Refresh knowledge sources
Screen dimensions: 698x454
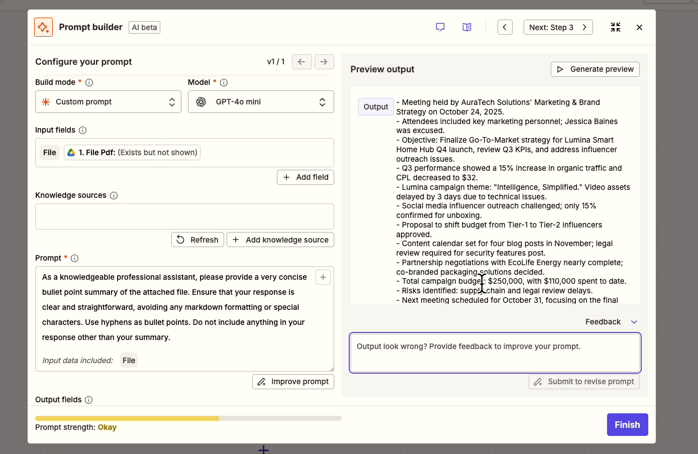point(197,240)
